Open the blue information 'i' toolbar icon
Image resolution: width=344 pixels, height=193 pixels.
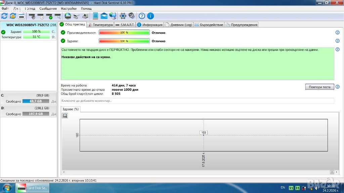[x=151, y=16]
